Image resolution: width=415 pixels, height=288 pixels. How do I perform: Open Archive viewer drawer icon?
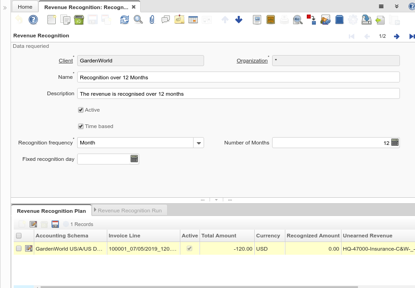click(271, 20)
